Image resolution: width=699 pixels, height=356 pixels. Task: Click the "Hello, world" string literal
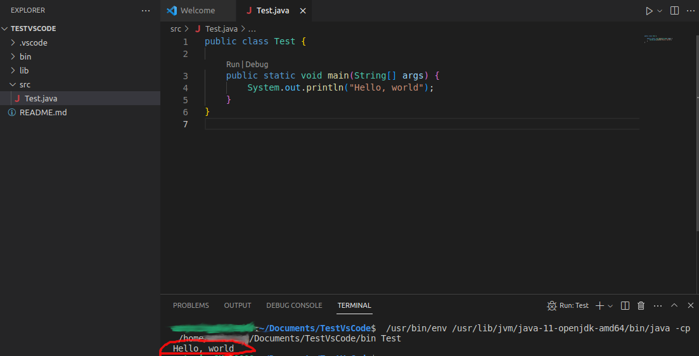pos(386,88)
